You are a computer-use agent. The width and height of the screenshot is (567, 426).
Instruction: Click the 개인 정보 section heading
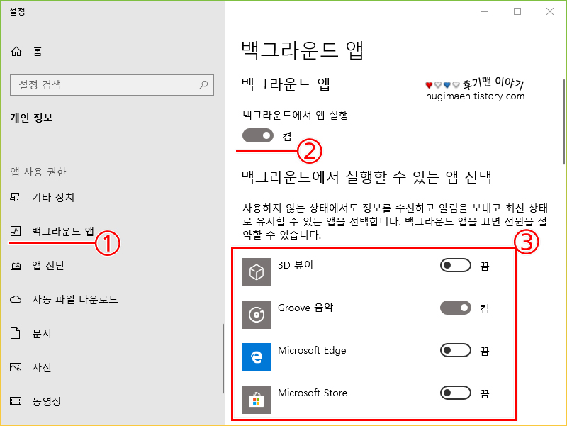pos(31,118)
